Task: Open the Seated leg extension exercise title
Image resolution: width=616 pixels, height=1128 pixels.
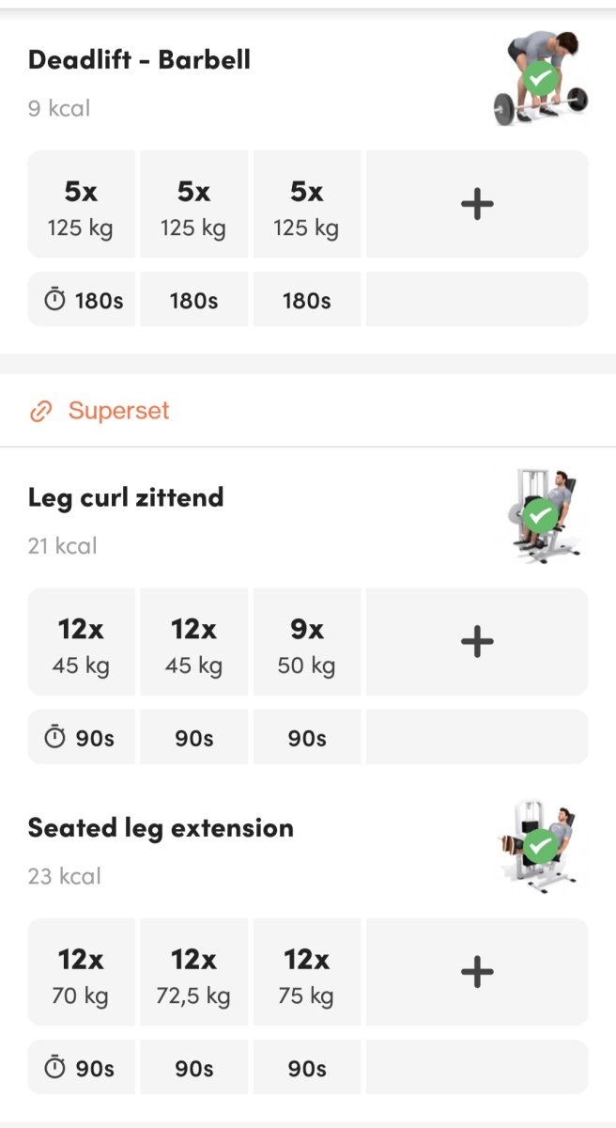Action: pyautogui.click(x=161, y=828)
